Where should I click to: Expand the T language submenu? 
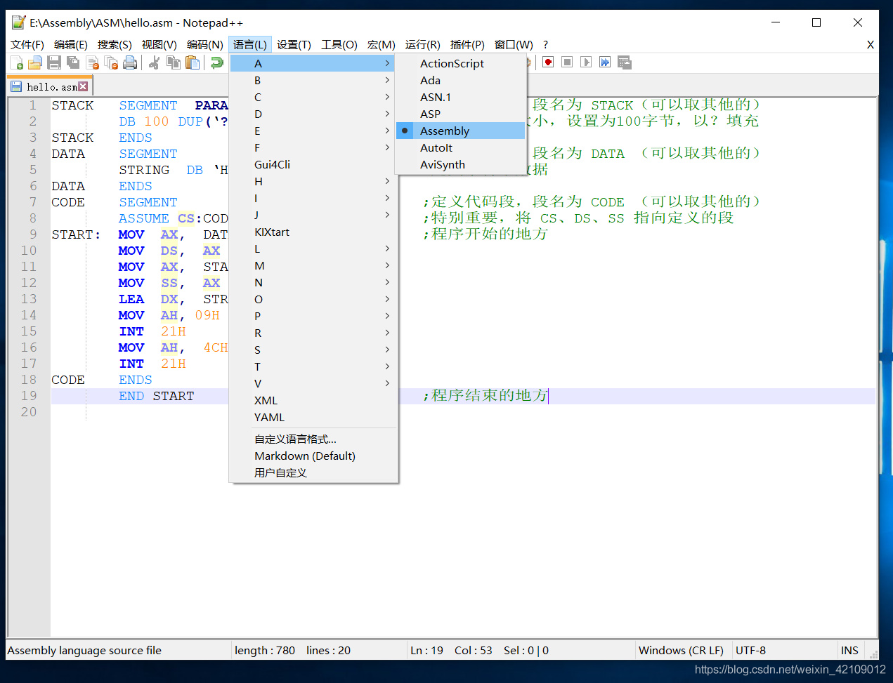coord(313,366)
